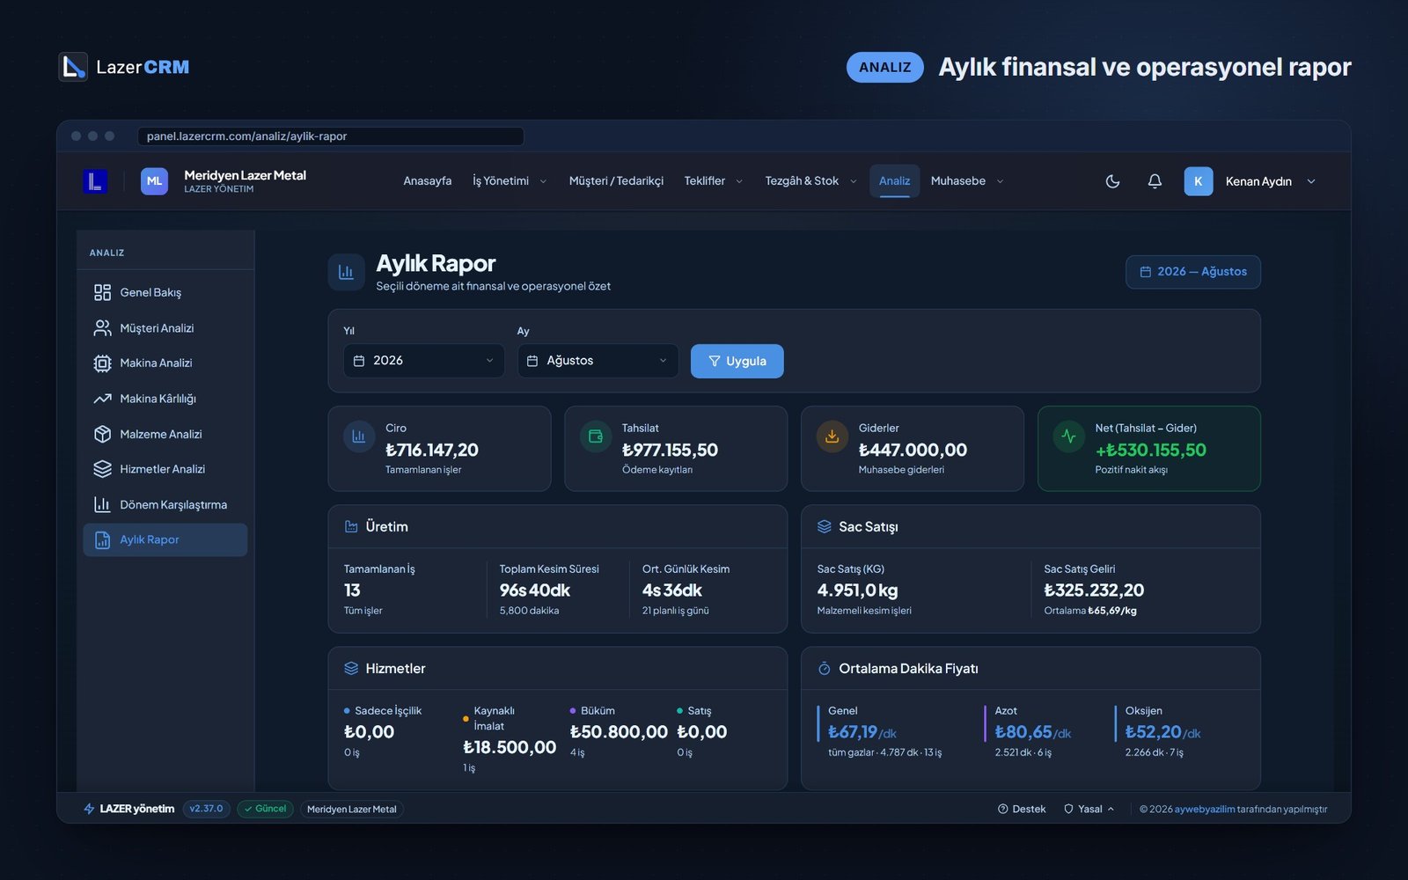The height and width of the screenshot is (880, 1408).
Task: Expand Teklifler menu
Action: point(714,181)
